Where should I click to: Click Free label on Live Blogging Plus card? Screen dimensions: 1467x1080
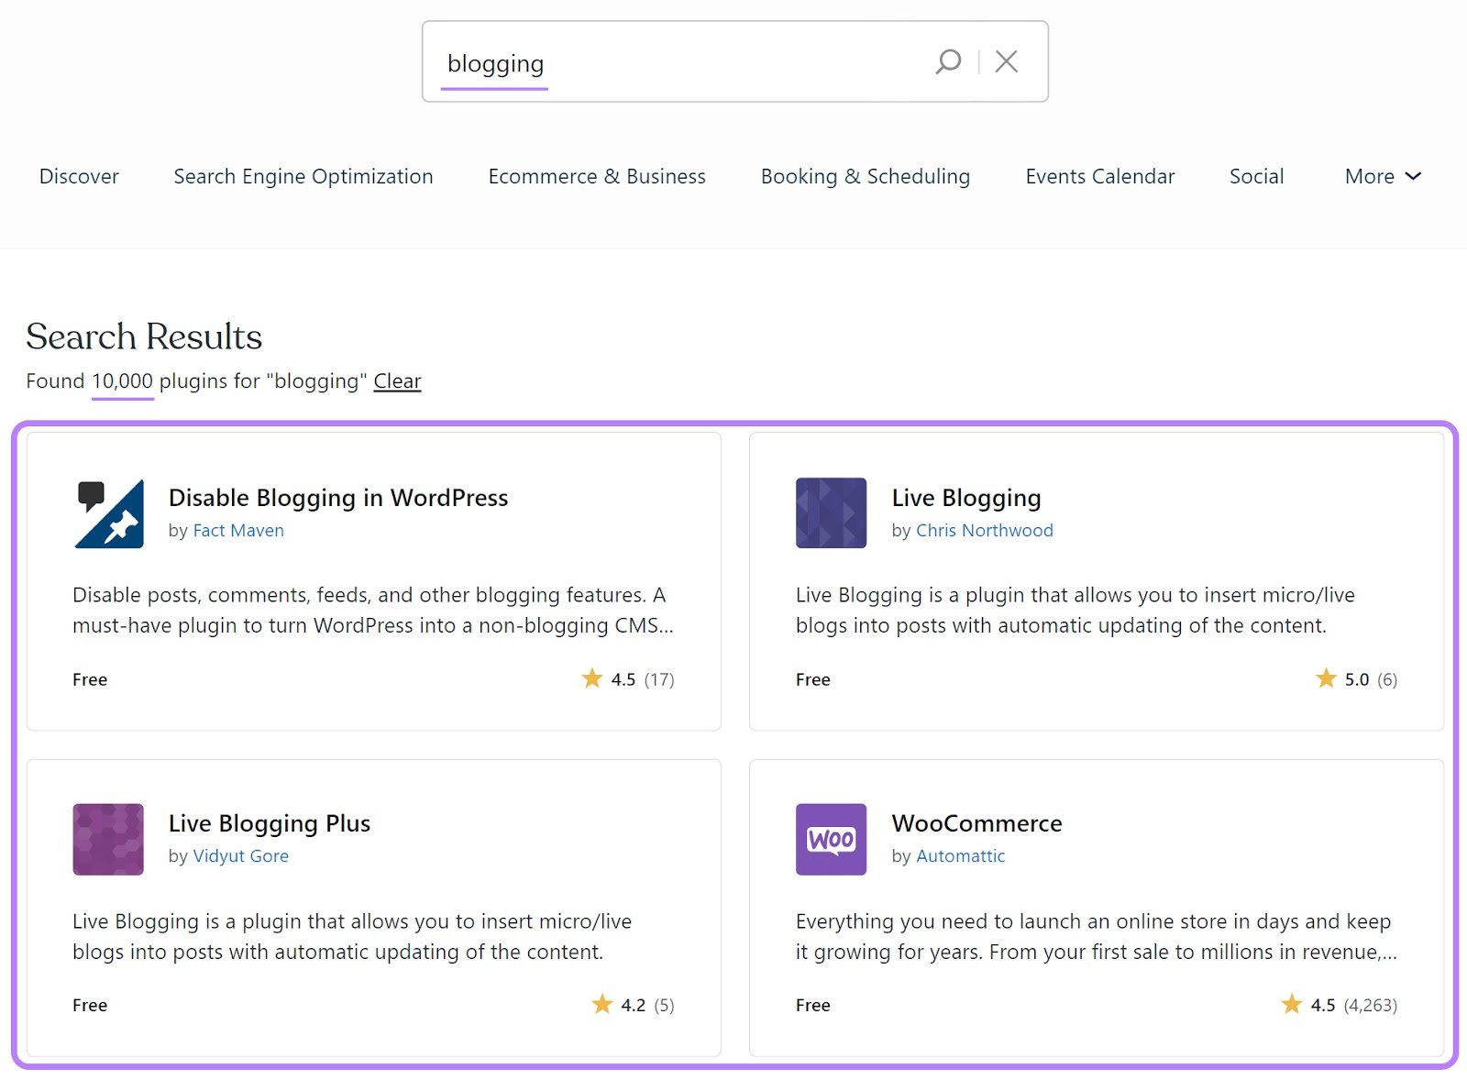pos(90,1005)
